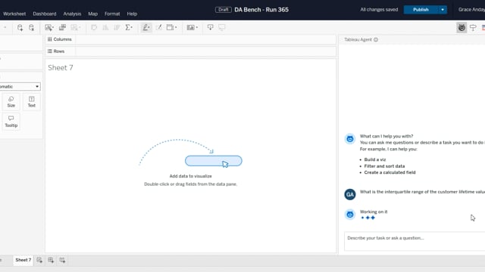Click the Draft badge
Viewport: 485px width, 272px height.
(224, 10)
